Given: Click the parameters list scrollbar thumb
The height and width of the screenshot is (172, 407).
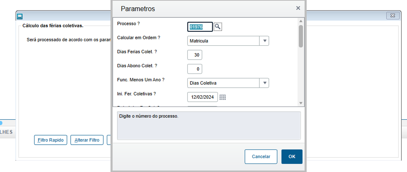Looking at the screenshot, I should coord(301,36).
